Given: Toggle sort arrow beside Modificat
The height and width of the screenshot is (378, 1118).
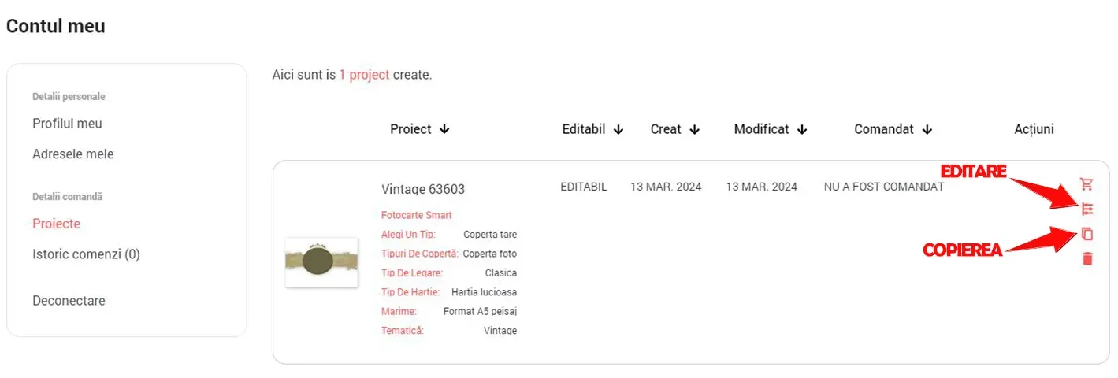Looking at the screenshot, I should coord(802,130).
